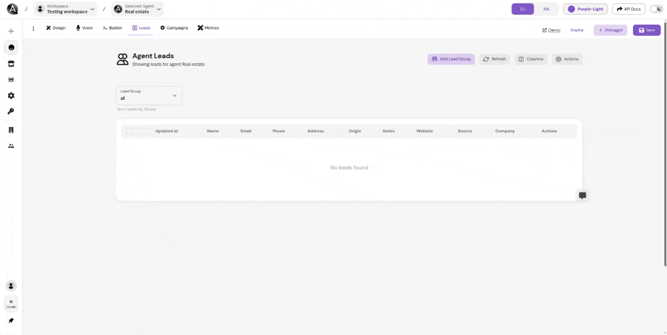Click the app logo in top left
Image resolution: width=667 pixels, height=335 pixels.
(12, 9)
